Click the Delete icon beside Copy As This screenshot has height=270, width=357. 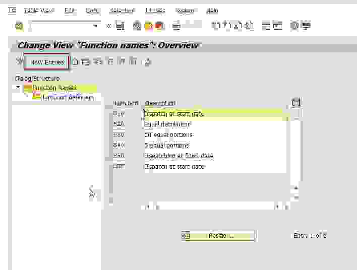pos(86,61)
